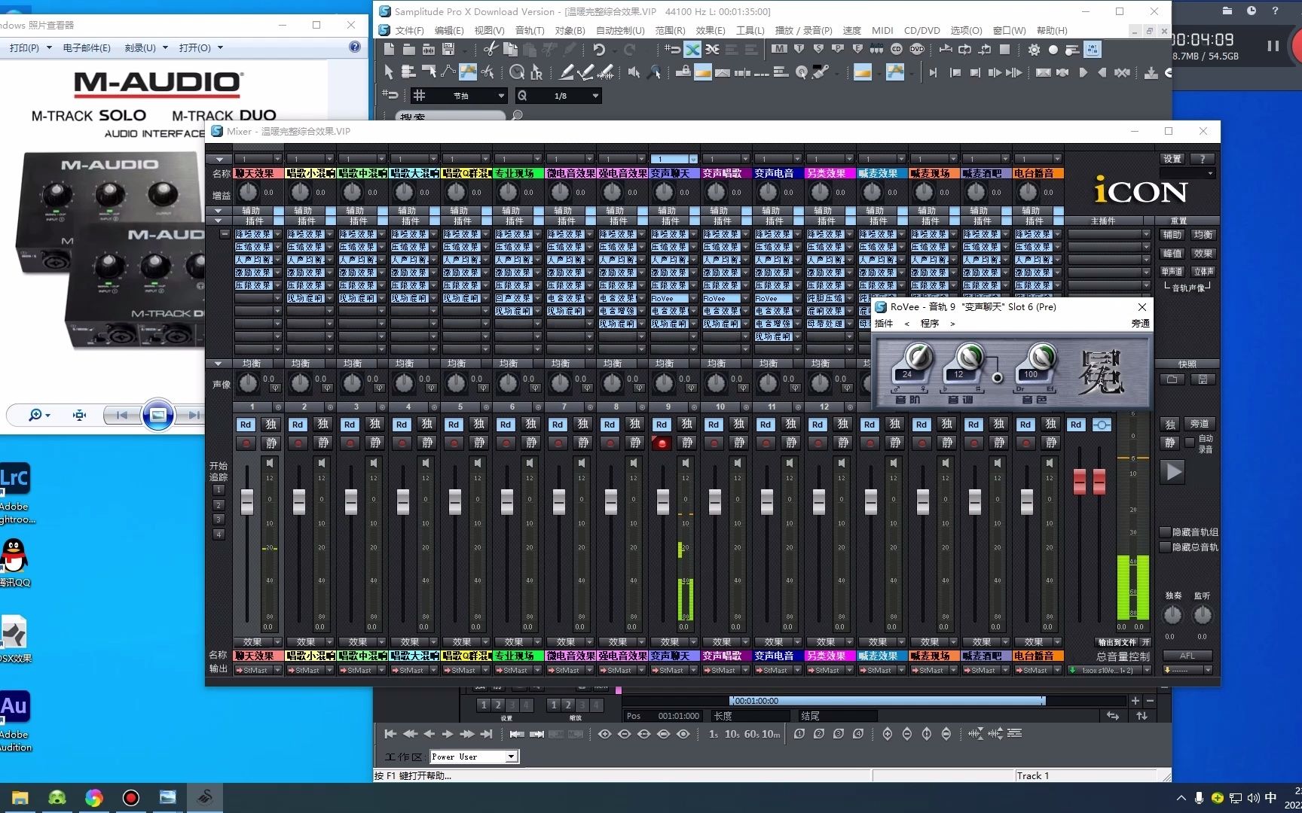The image size is (1302, 813).
Task: Click save snapshot floppy icon in mixer
Action: click(1203, 379)
